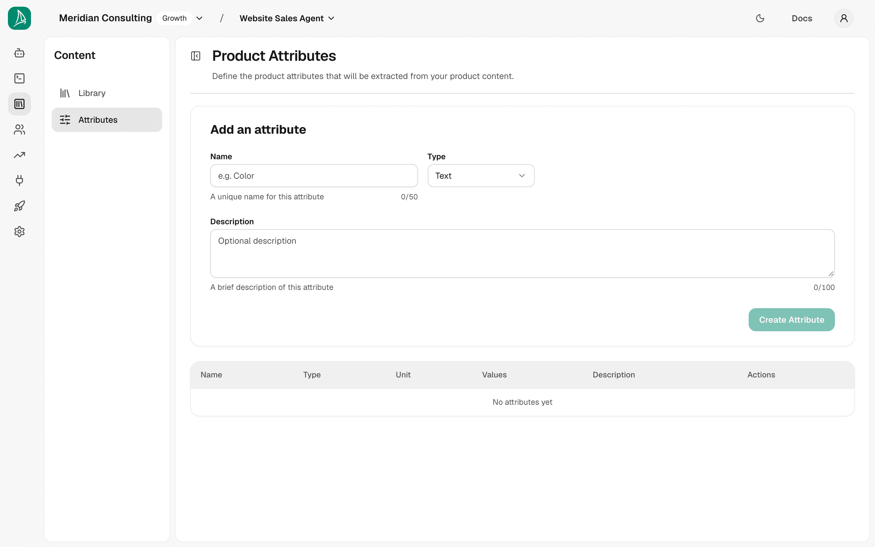875x547 pixels.
Task: Select the content library sidebar icon
Action: point(19,104)
